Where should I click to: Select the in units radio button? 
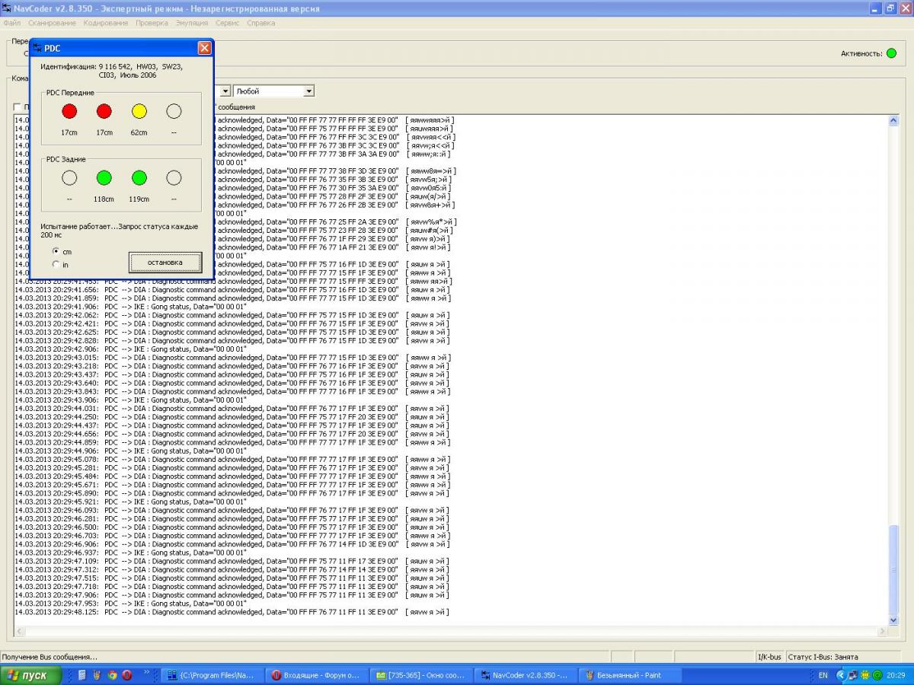tap(56, 265)
